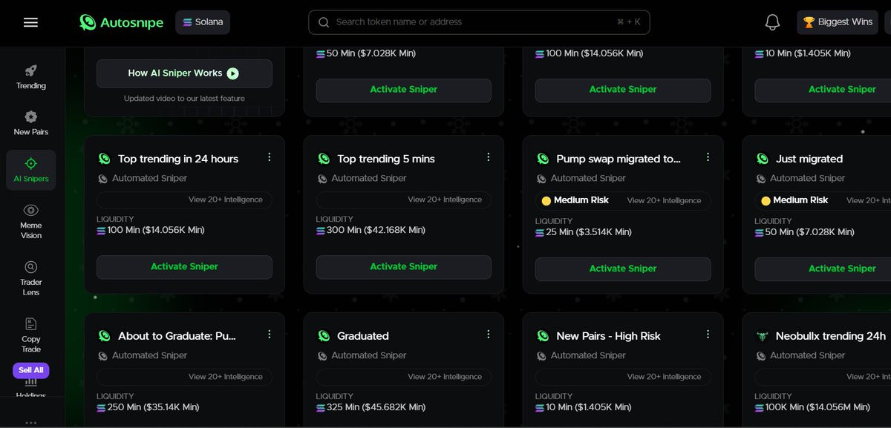This screenshot has width=891, height=428.
Task: Activate Sniper for Top trending 5 mins
Action: [x=403, y=267]
